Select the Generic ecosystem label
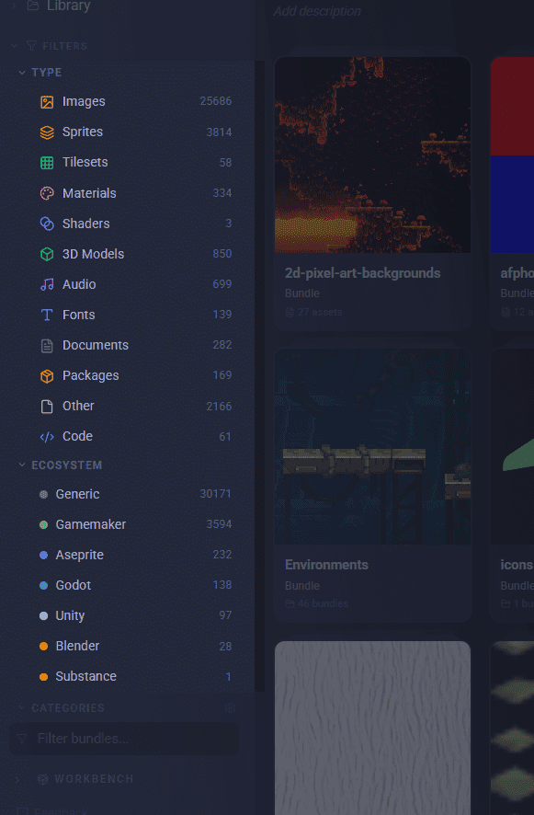Screen dimensions: 534x815 click(x=77, y=494)
